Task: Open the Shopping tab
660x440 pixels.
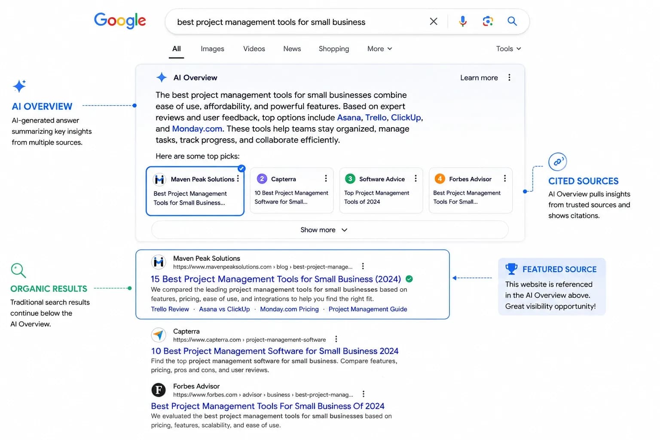Action: click(334, 49)
